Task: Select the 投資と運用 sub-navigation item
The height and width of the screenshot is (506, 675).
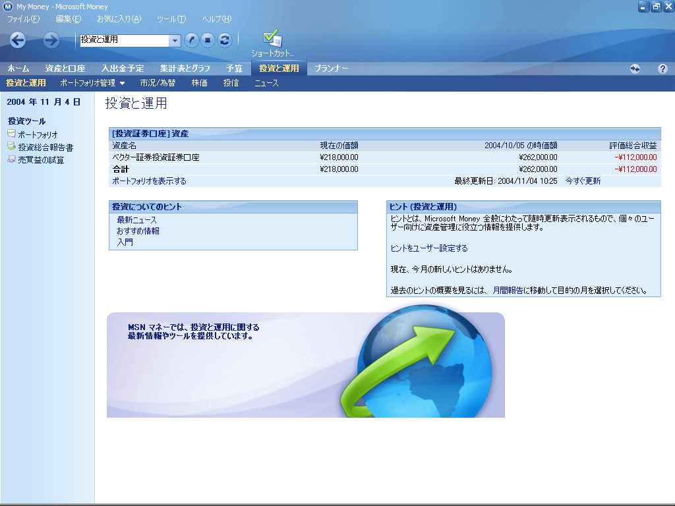Action: point(26,83)
